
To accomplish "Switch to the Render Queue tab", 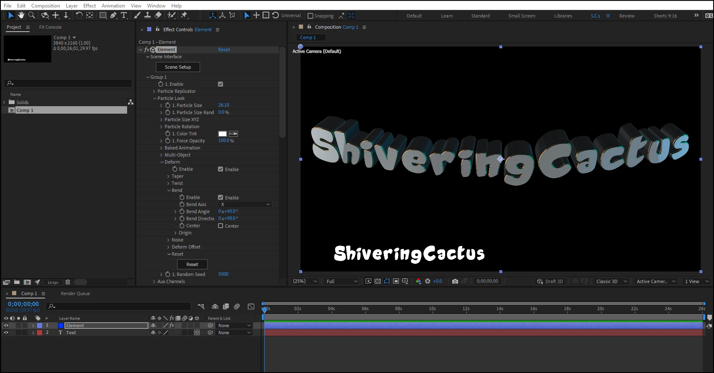I will tap(75, 293).
